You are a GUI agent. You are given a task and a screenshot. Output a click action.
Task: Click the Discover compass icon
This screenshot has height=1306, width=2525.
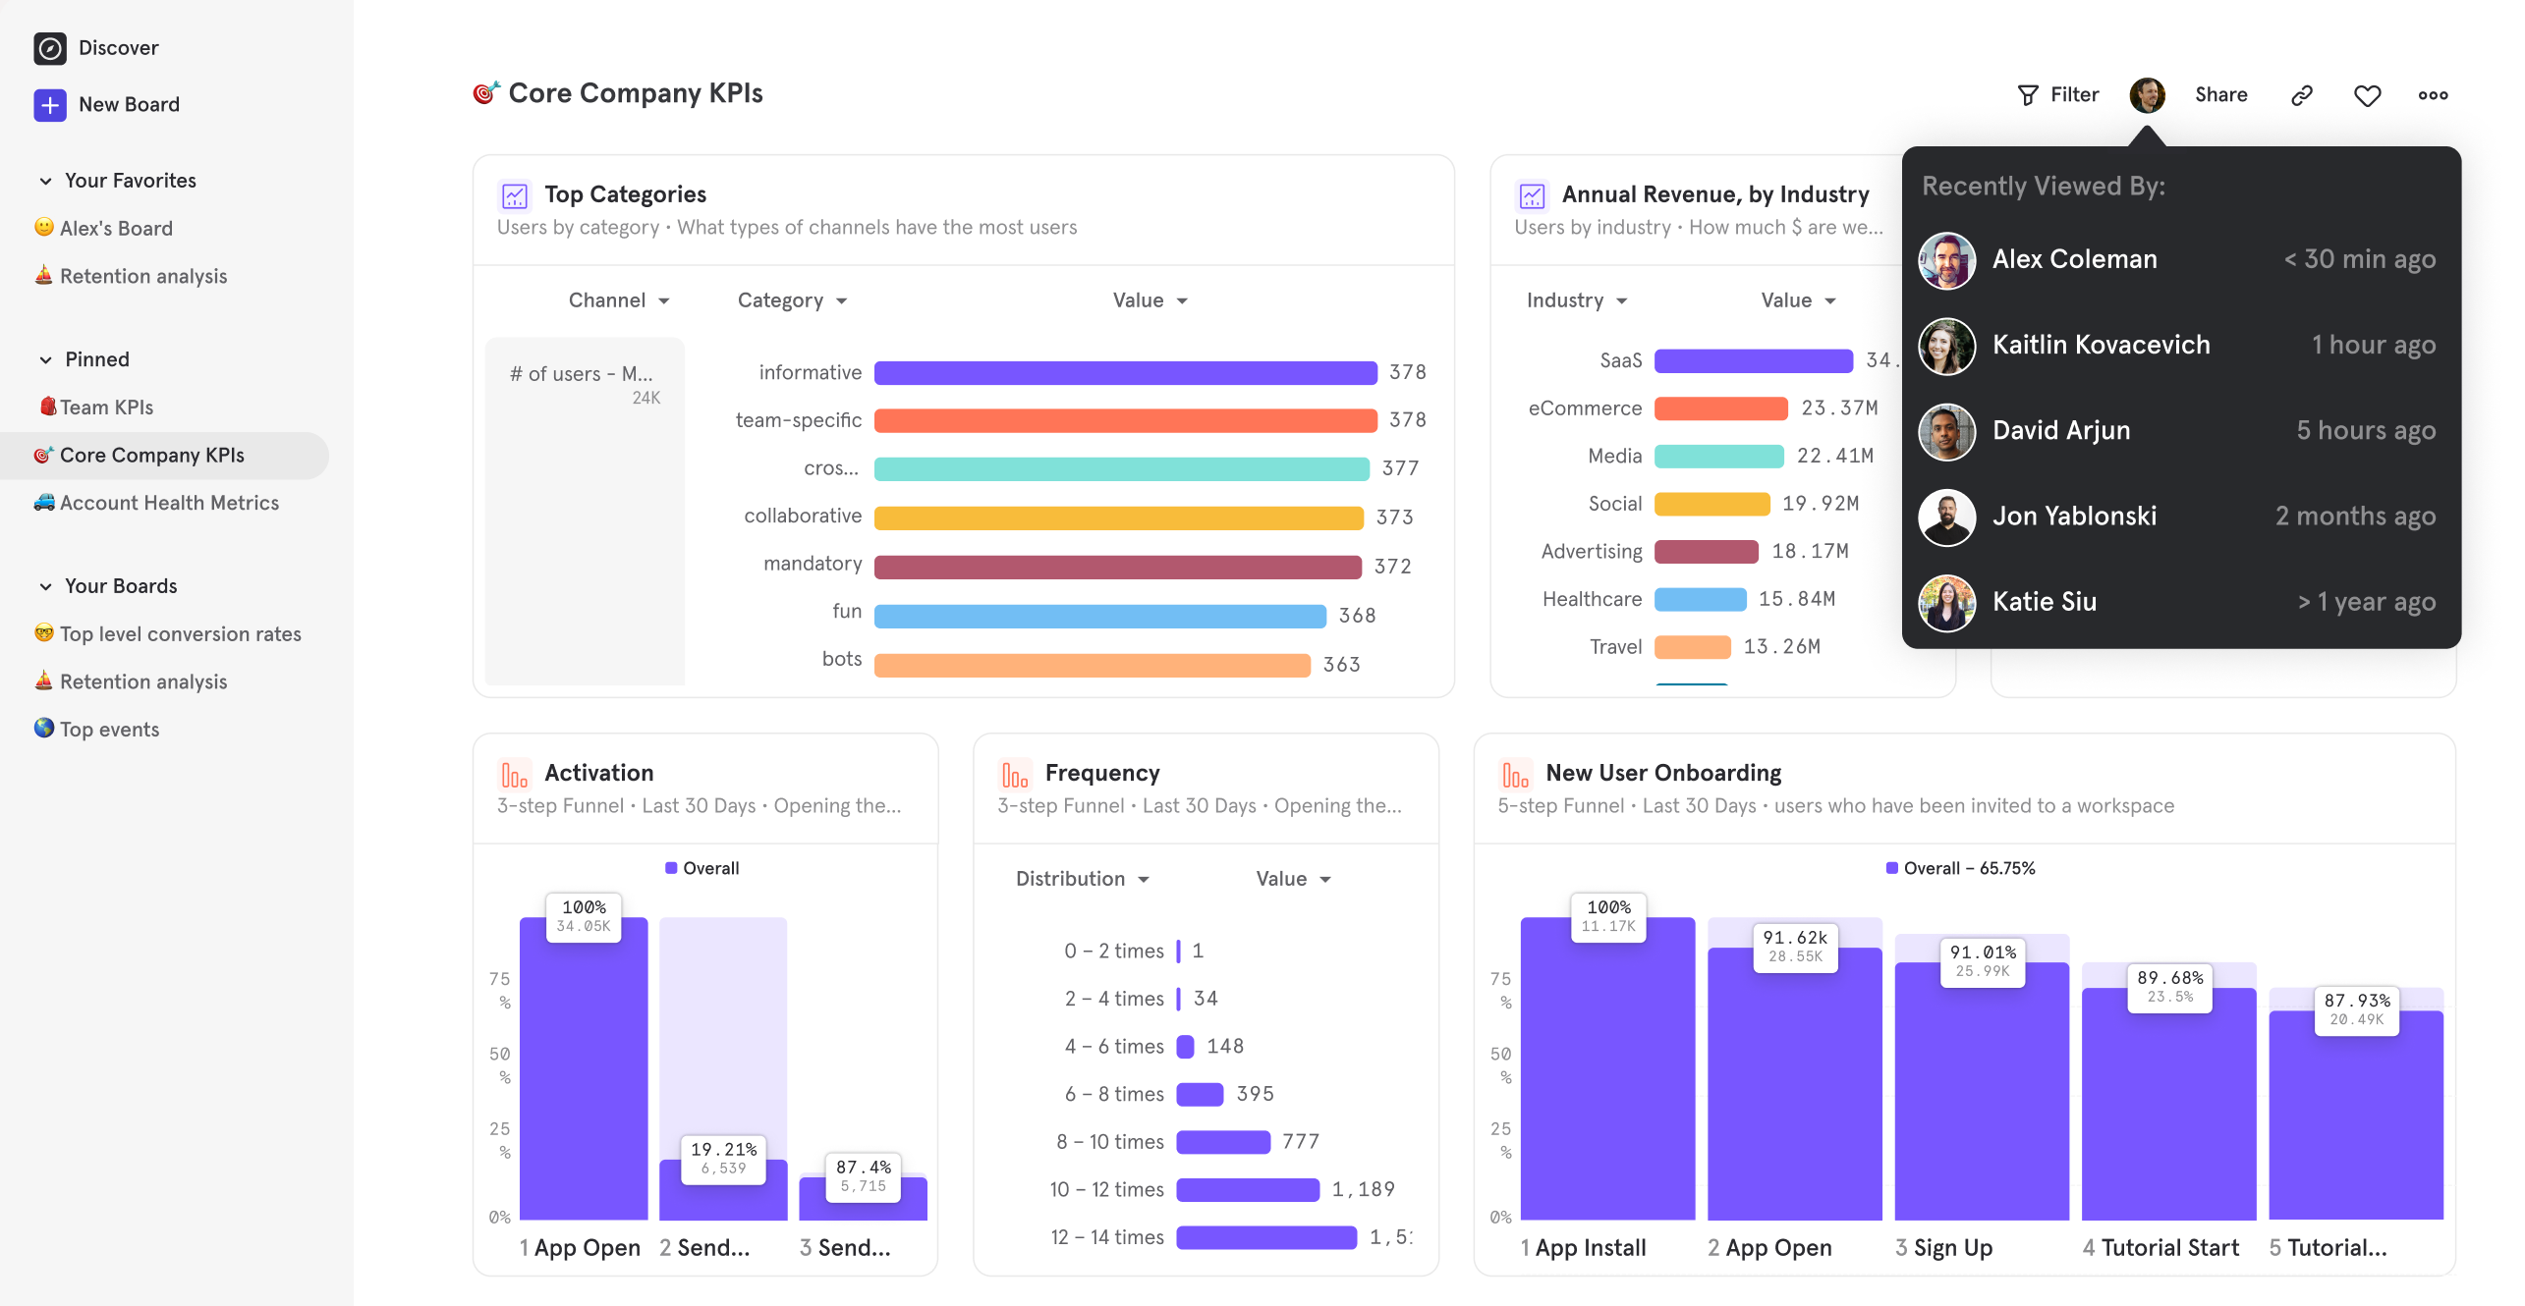(x=50, y=48)
